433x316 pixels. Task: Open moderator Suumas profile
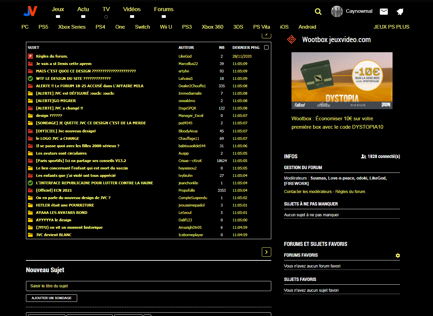point(318,178)
